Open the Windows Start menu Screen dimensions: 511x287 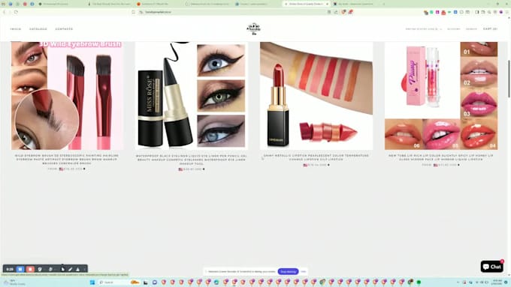pyautogui.click(x=92, y=282)
